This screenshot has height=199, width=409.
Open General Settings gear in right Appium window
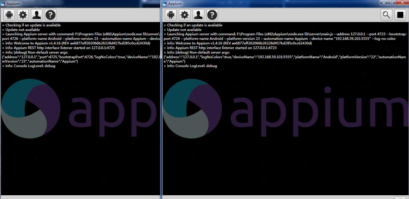click(184, 15)
